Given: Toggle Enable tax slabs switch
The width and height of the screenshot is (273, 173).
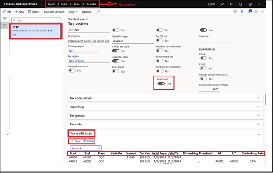Looking at the screenshot, I should click(115, 61).
